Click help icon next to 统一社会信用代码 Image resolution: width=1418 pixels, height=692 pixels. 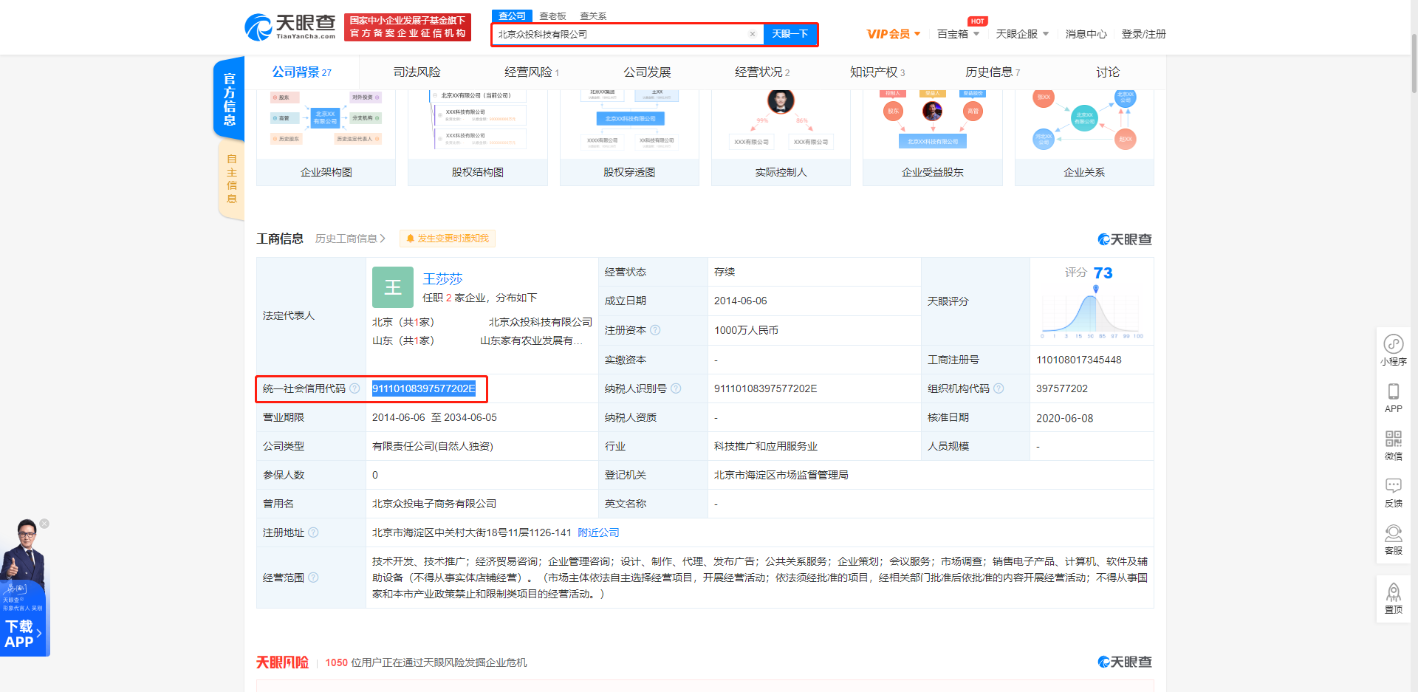click(354, 388)
